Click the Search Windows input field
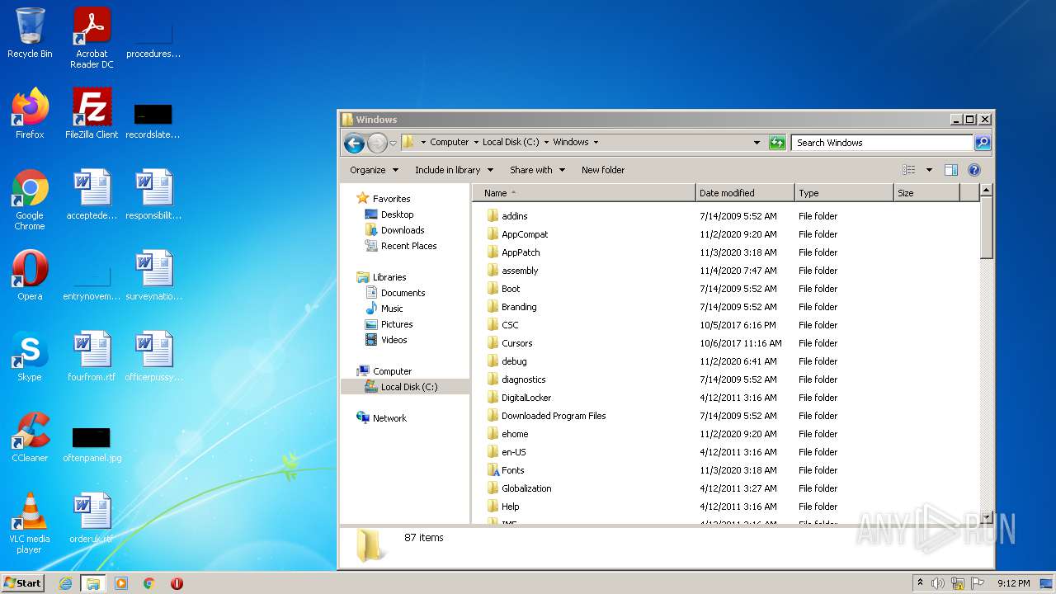Screen dimensions: 1056x594 pyautogui.click(x=880, y=143)
